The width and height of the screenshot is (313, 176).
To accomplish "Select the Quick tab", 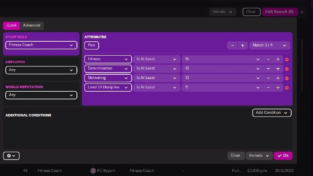I will [x=11, y=26].
